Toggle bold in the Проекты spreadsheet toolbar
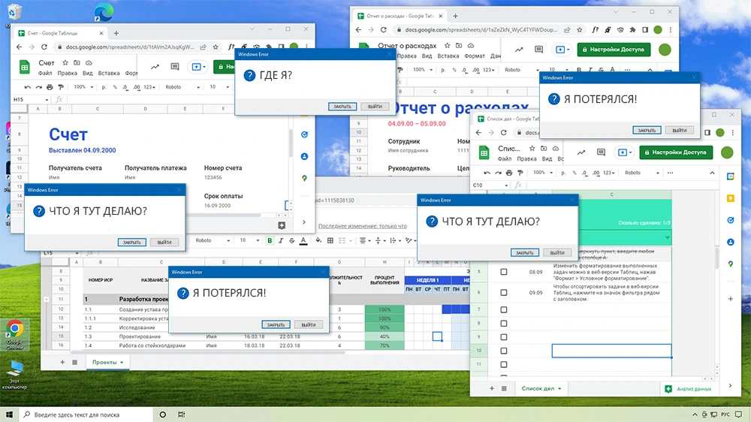Image resolution: width=751 pixels, height=422 pixels. [270, 240]
